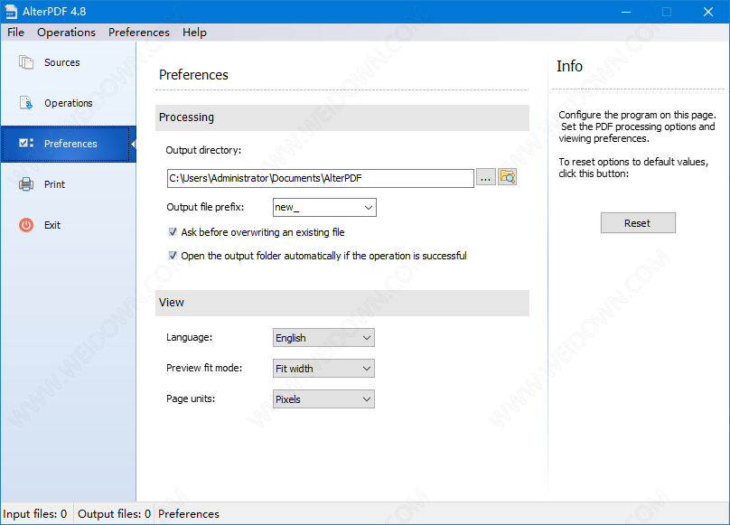This screenshot has height=525, width=730.
Task: Click the 'Language:' label
Action: point(190,337)
